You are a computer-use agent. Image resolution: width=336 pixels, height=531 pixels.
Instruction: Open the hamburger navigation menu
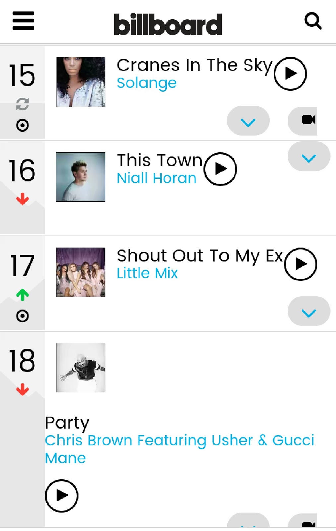pyautogui.click(x=23, y=21)
